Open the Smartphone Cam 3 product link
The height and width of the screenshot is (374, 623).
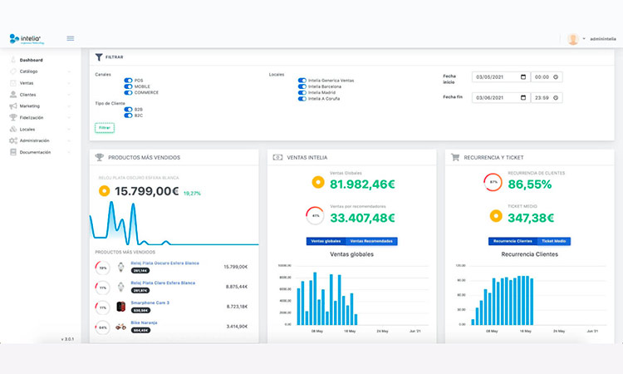coord(150,303)
